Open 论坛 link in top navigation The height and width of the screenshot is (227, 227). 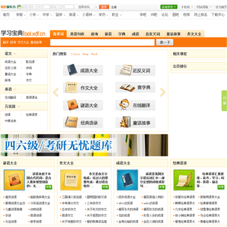tap(165, 15)
